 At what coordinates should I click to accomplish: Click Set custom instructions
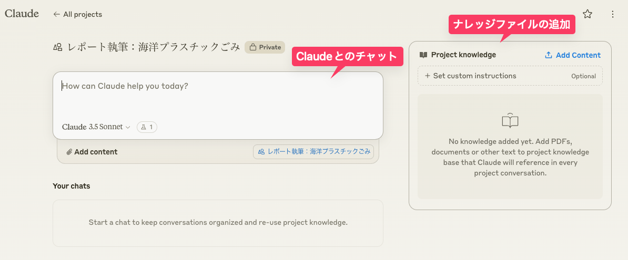[x=474, y=76]
